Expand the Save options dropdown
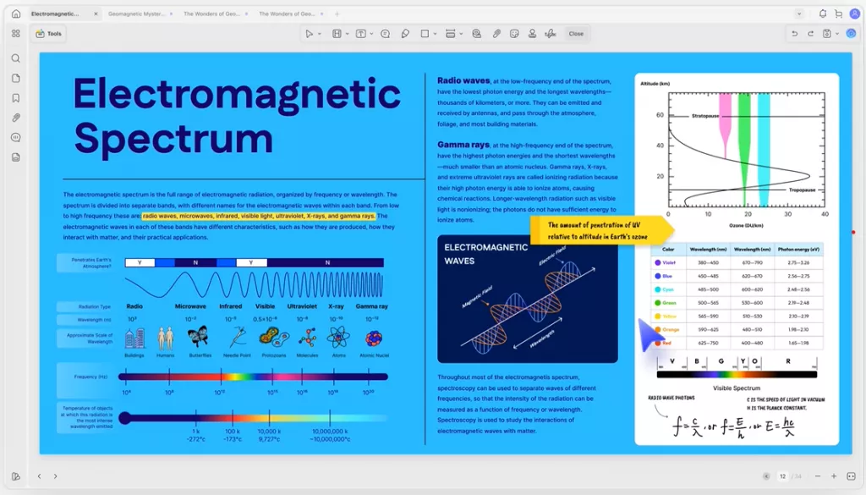Image resolution: width=866 pixels, height=495 pixels. pyautogui.click(x=837, y=33)
